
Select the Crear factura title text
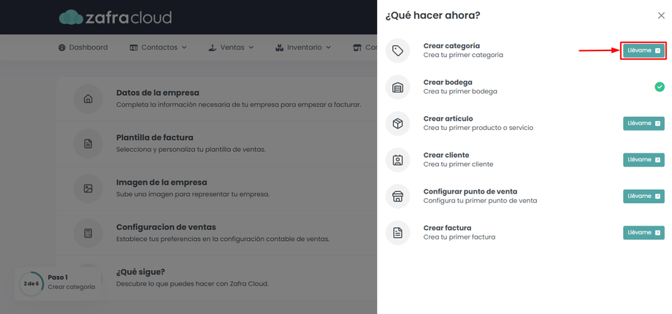point(448,228)
